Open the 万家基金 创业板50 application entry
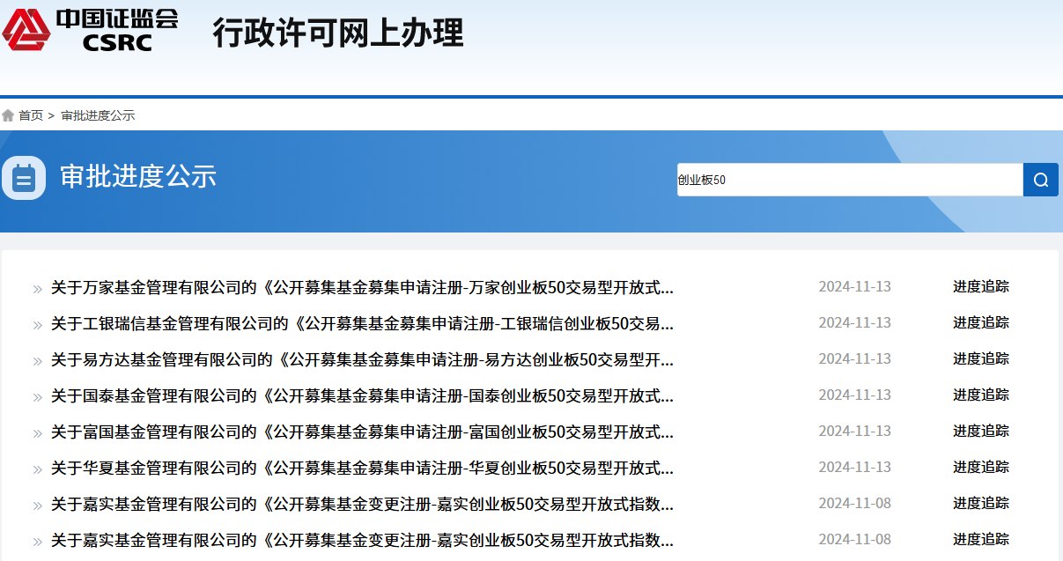Viewport: 1063px width, 561px height. (362, 287)
